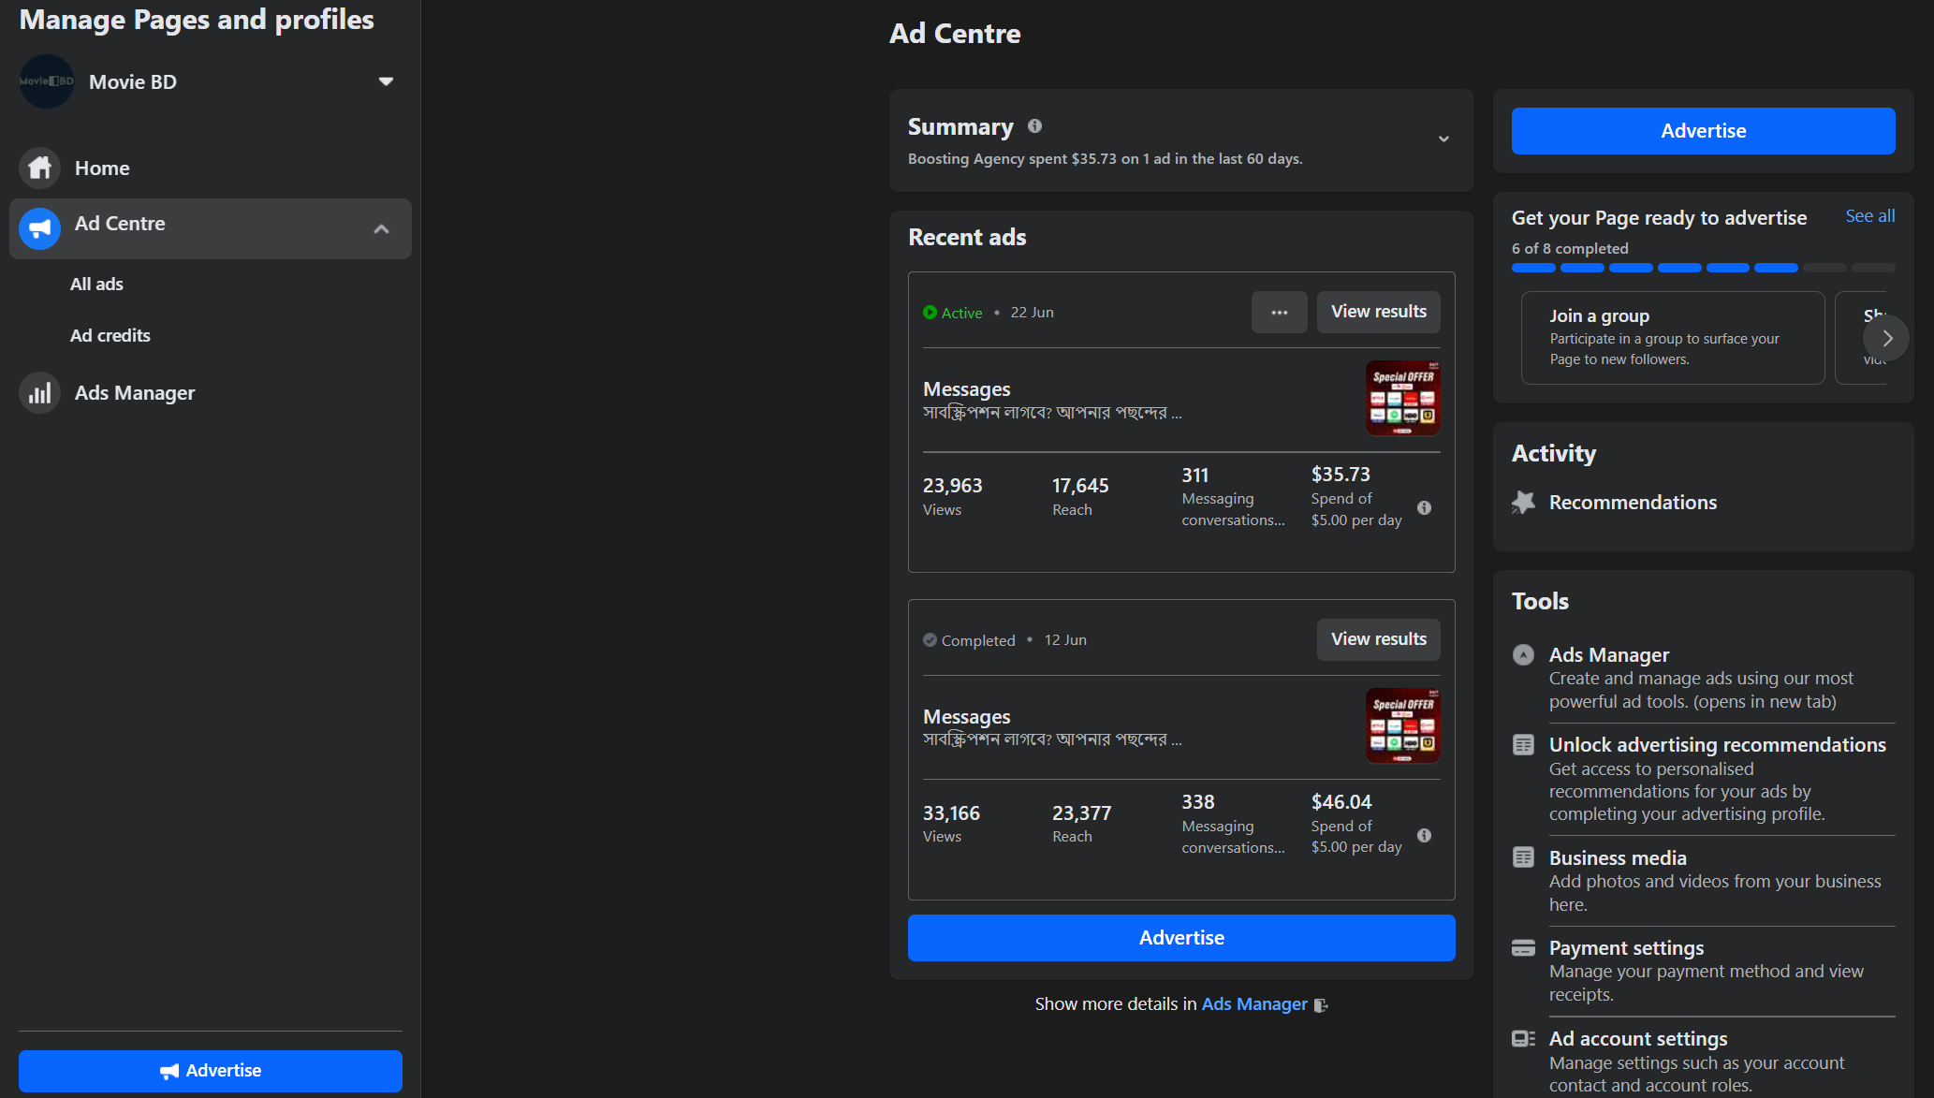
Task: Click the Payment settings card icon
Action: click(x=1523, y=948)
